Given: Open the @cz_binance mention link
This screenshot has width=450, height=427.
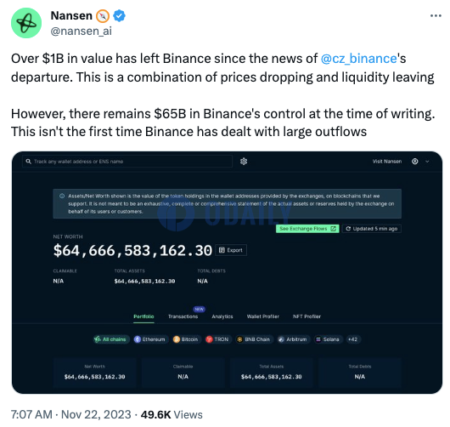Looking at the screenshot, I should point(359,59).
